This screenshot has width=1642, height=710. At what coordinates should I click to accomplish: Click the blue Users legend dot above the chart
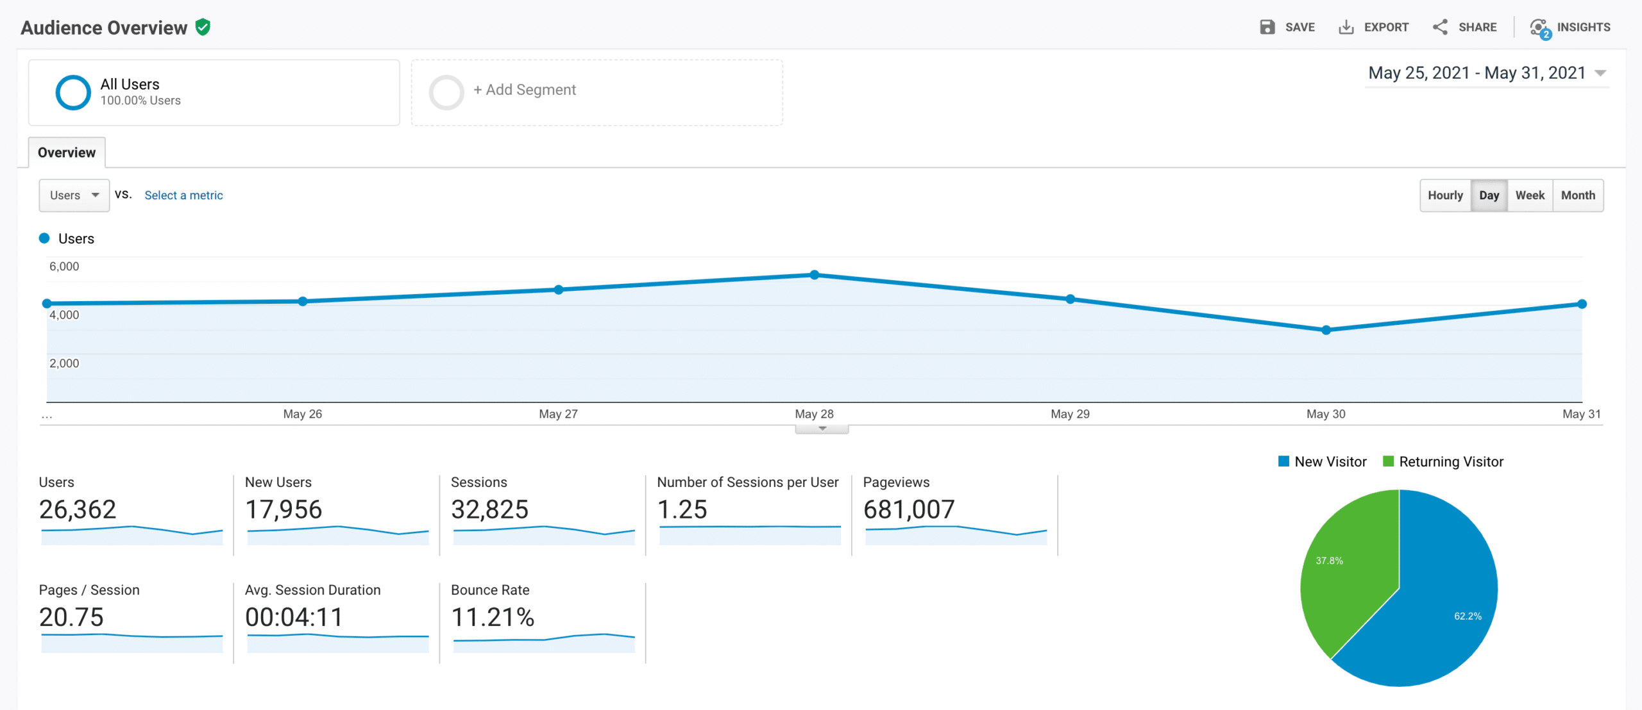click(x=44, y=238)
